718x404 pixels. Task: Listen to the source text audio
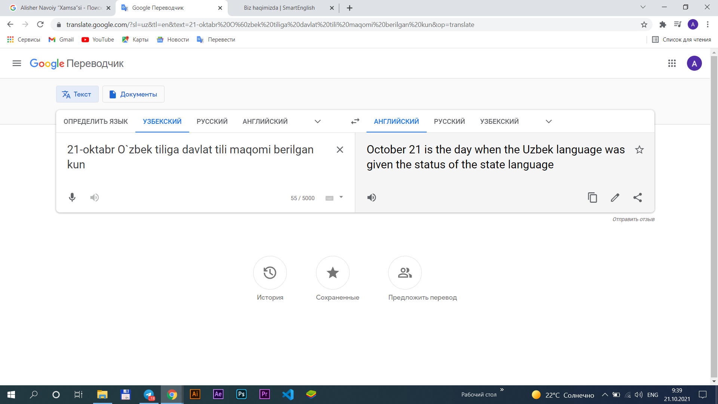(x=95, y=198)
